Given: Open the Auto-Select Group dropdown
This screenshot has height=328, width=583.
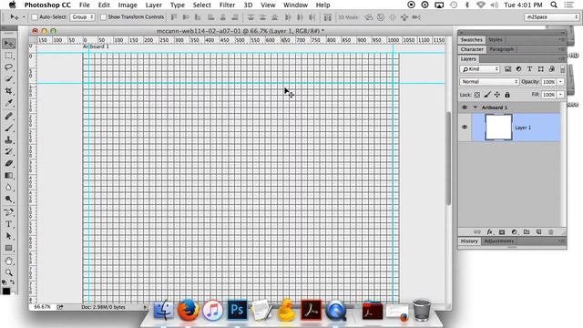Looking at the screenshot, I should tap(82, 17).
